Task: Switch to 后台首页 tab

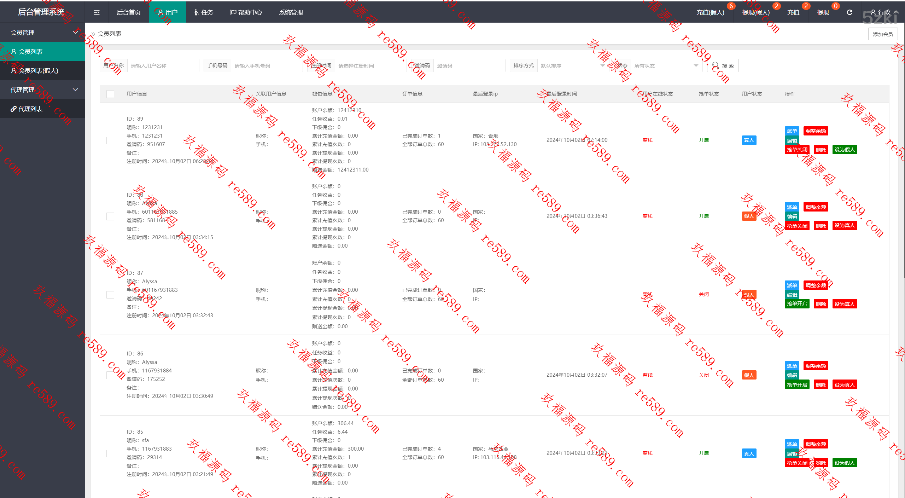Action: pos(129,12)
